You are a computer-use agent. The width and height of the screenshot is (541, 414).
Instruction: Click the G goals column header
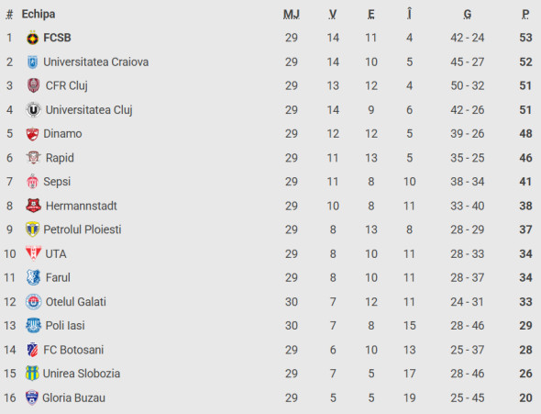click(x=468, y=15)
